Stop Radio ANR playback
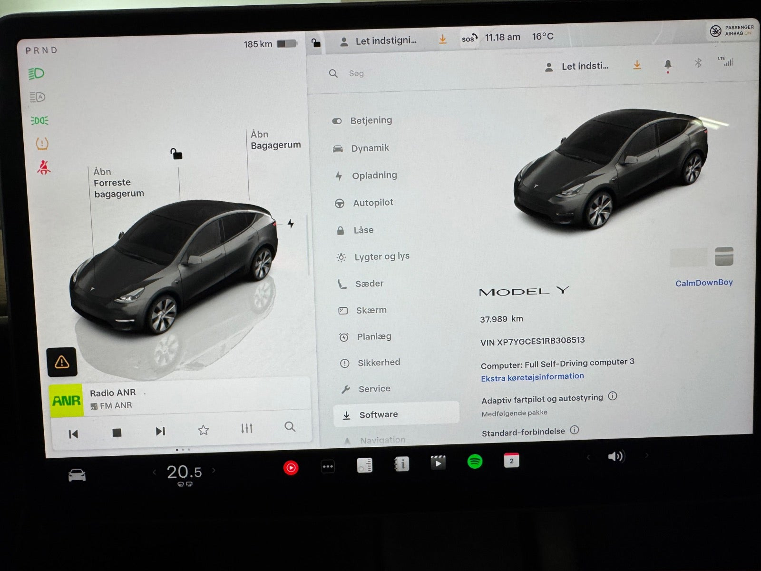This screenshot has height=571, width=761. coord(117,433)
